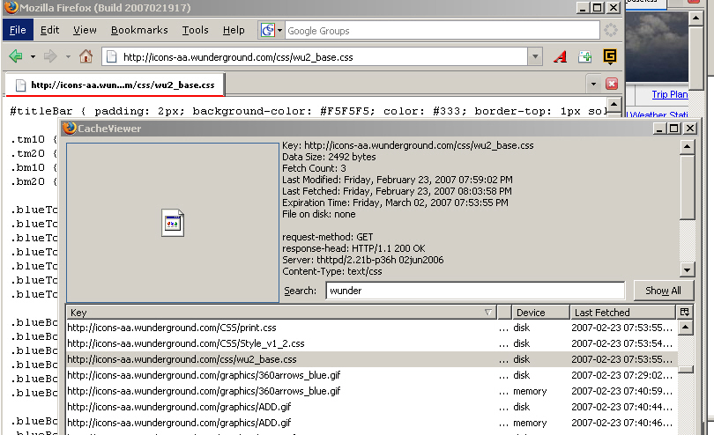Sort by the Key column header
Screen dimensions: 714x435
click(x=281, y=312)
